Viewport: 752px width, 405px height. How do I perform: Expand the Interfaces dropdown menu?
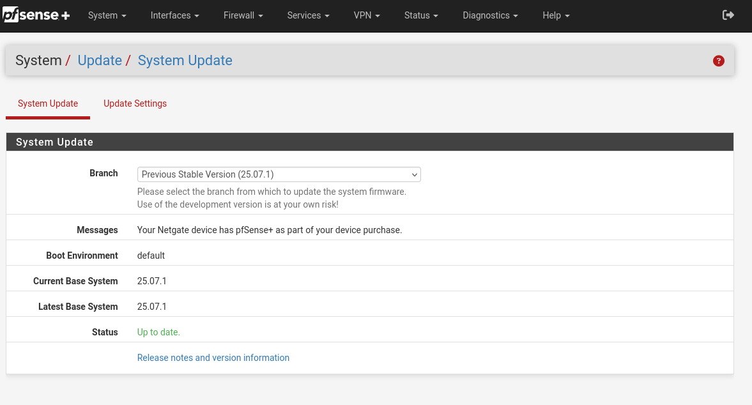174,15
